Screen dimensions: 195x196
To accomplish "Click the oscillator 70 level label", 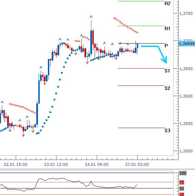I will click(182, 182).
